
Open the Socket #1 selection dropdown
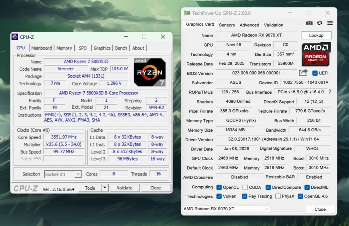click(63, 174)
